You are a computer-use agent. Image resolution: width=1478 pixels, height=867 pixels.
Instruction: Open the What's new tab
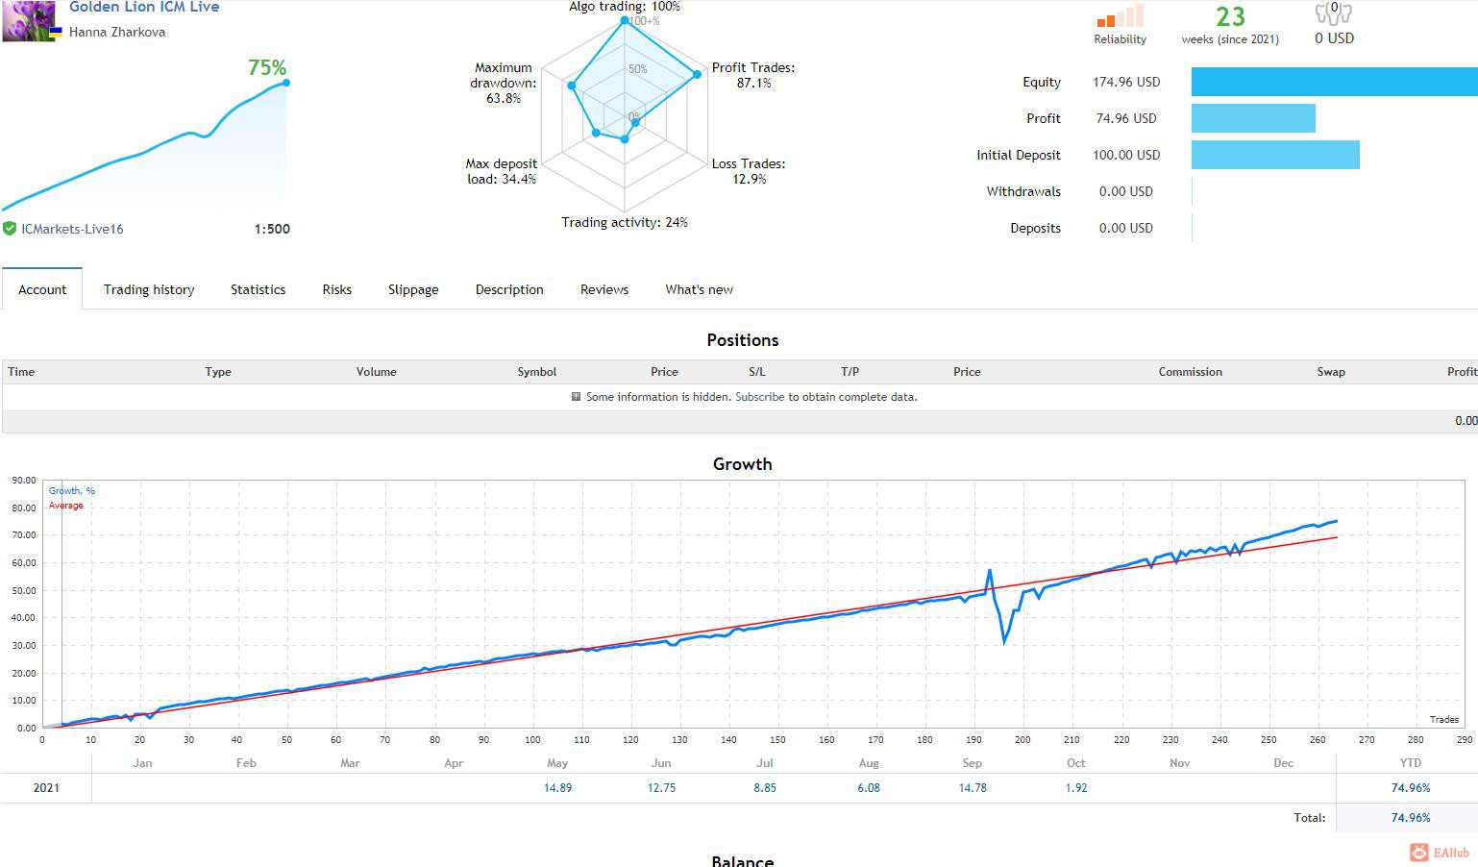[x=699, y=289]
